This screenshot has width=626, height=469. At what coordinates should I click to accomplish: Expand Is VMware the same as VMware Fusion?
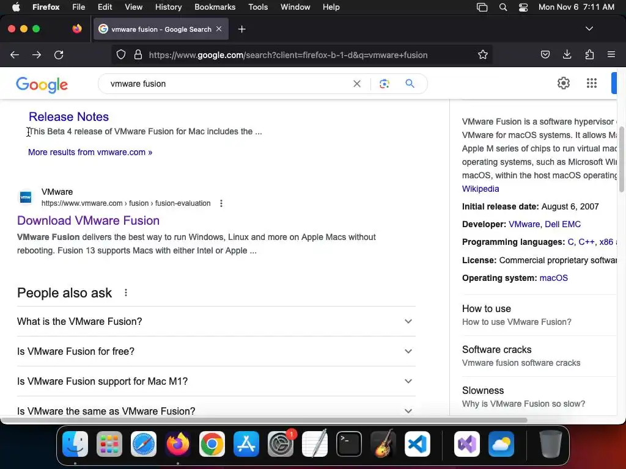(x=216, y=411)
